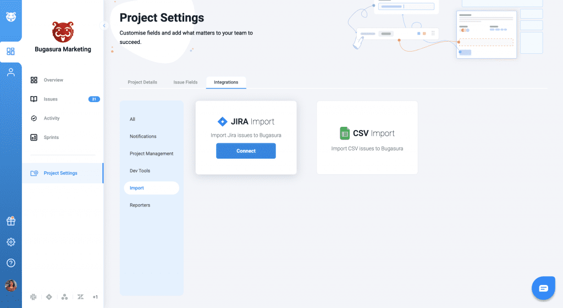The width and height of the screenshot is (563, 308).
Task: Open the gift rewards icon
Action: click(x=11, y=221)
